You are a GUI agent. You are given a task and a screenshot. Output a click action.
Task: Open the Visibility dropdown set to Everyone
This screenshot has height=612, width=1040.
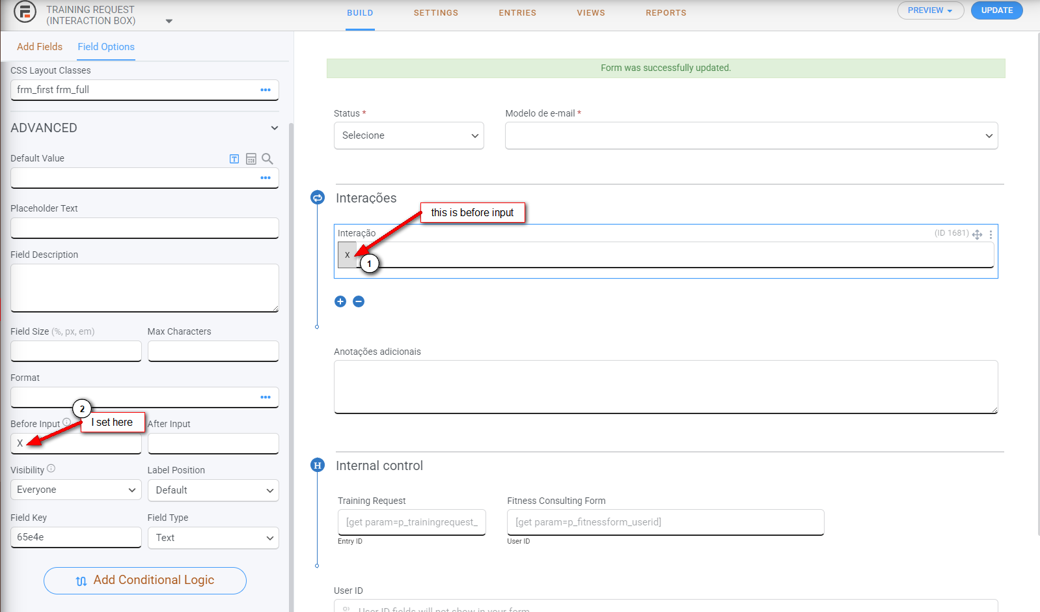(76, 490)
